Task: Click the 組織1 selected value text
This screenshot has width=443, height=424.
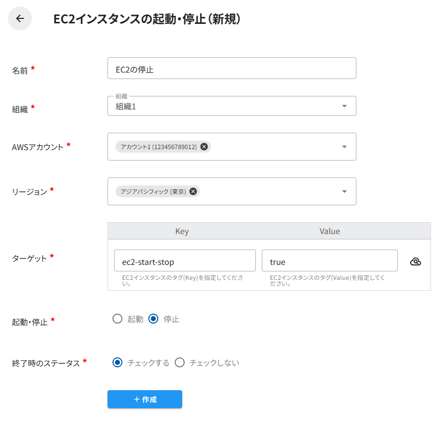Action: 126,106
